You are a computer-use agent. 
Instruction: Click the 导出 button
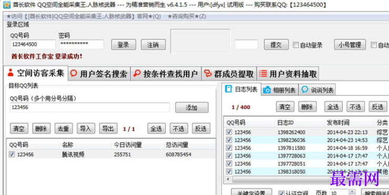(108, 128)
